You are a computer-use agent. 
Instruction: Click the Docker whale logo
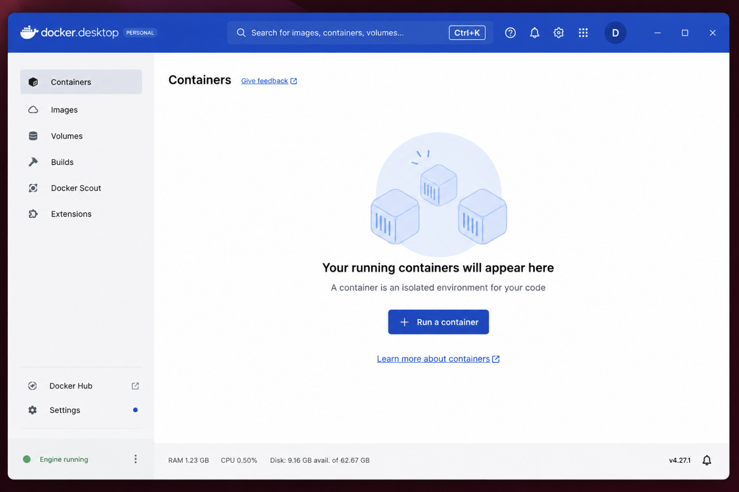[x=29, y=32]
